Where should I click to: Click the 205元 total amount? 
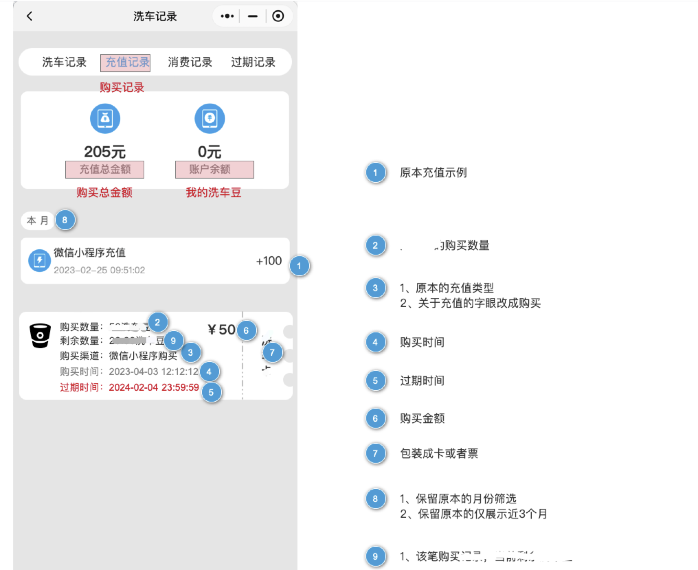pyautogui.click(x=105, y=151)
